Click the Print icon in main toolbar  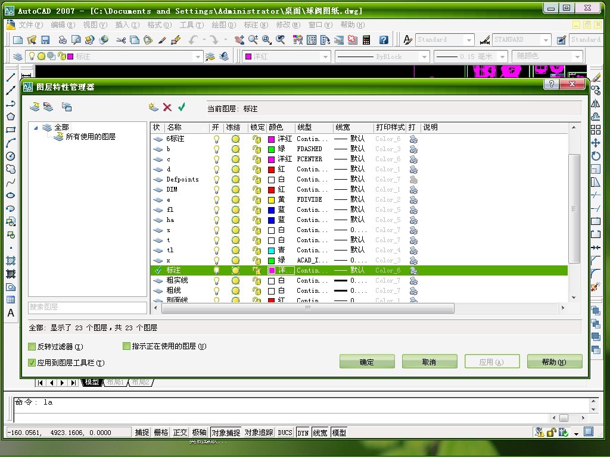[x=63, y=40]
